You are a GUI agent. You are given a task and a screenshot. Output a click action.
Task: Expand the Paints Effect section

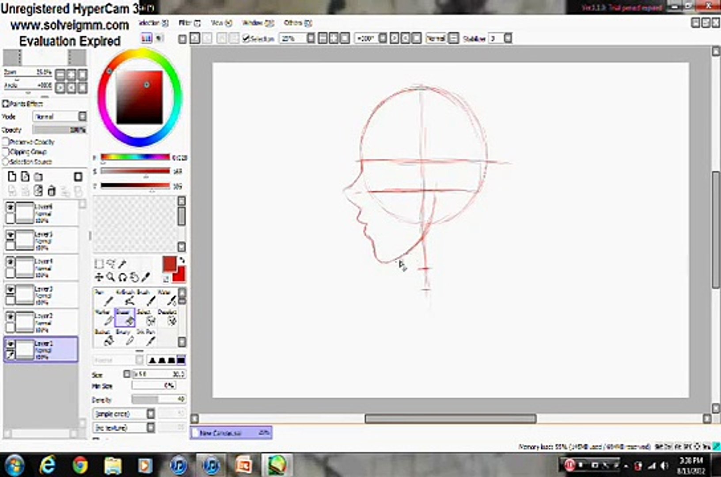[5, 104]
